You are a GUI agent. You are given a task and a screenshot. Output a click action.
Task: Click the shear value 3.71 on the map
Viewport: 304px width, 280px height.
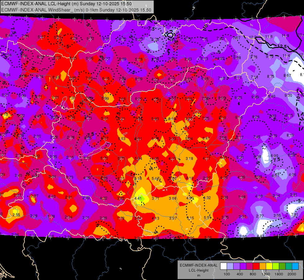pyautogui.click(x=155, y=198)
